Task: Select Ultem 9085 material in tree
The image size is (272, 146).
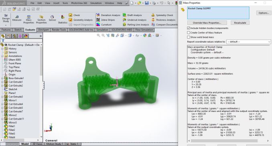Action: pyautogui.click(x=14, y=60)
